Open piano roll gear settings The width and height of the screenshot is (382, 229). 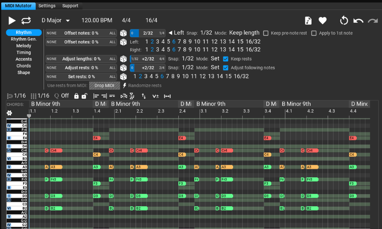[9, 113]
